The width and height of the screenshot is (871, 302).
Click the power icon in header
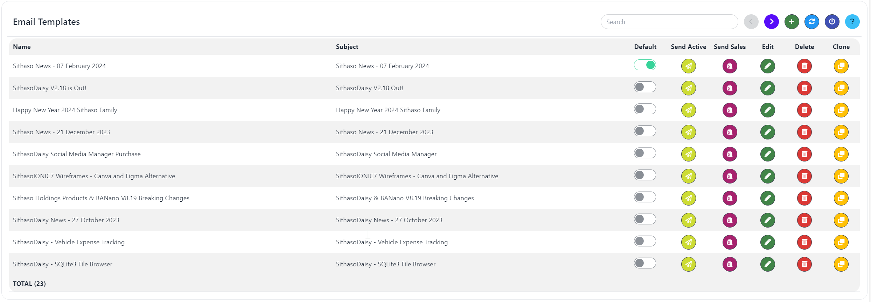tap(832, 22)
